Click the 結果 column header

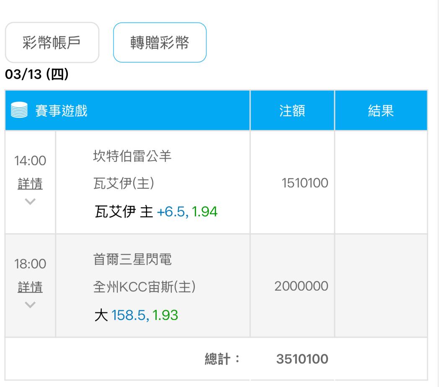click(381, 111)
